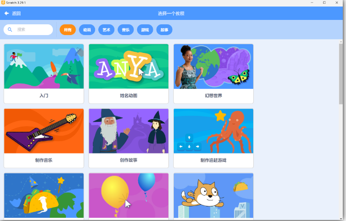
Task: Open the 姓名动画 ANYA tutorial card
Action: pos(128,74)
